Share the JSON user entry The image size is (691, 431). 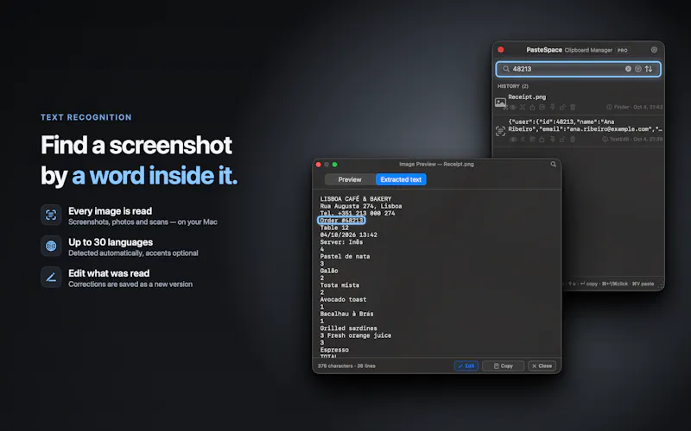[x=542, y=140]
